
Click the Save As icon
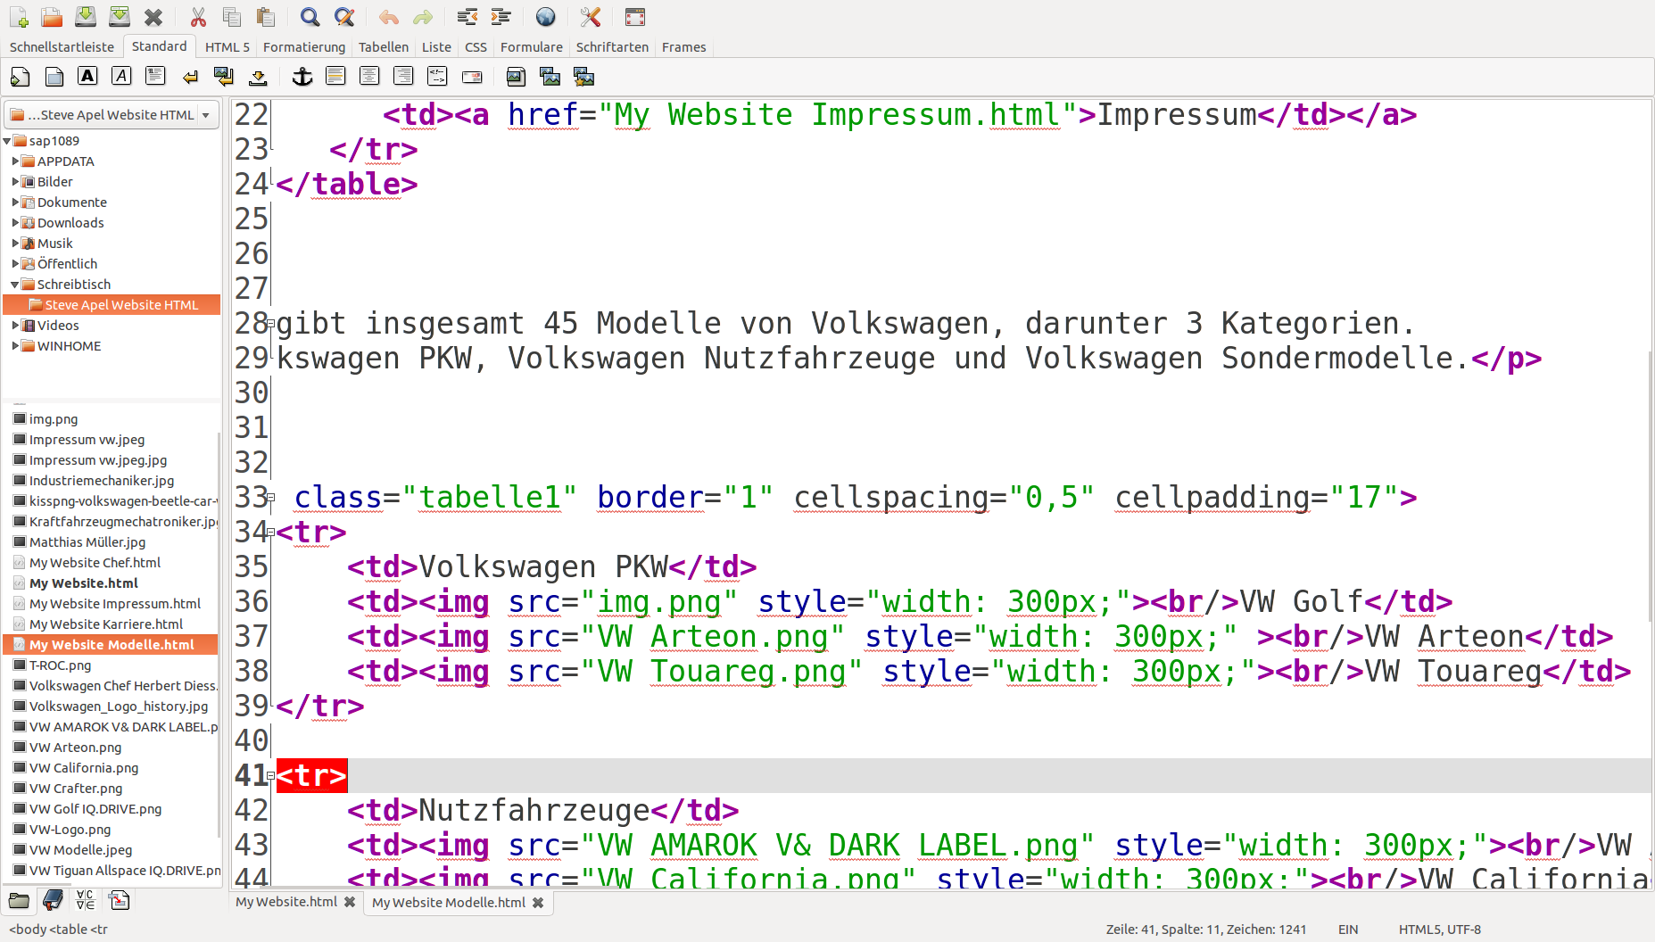pyautogui.click(x=120, y=17)
